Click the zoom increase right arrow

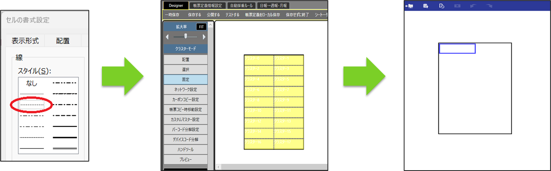click(x=204, y=37)
